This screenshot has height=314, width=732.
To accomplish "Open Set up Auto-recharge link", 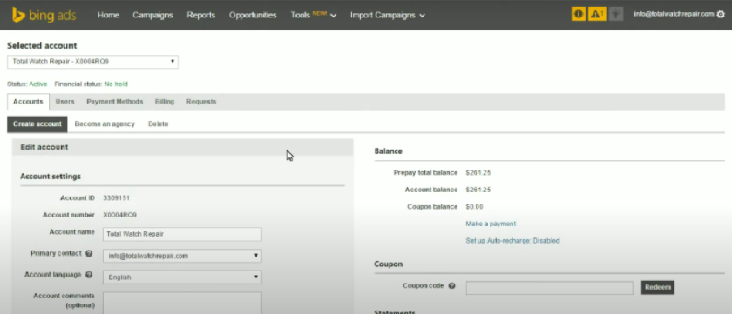I will [512, 241].
